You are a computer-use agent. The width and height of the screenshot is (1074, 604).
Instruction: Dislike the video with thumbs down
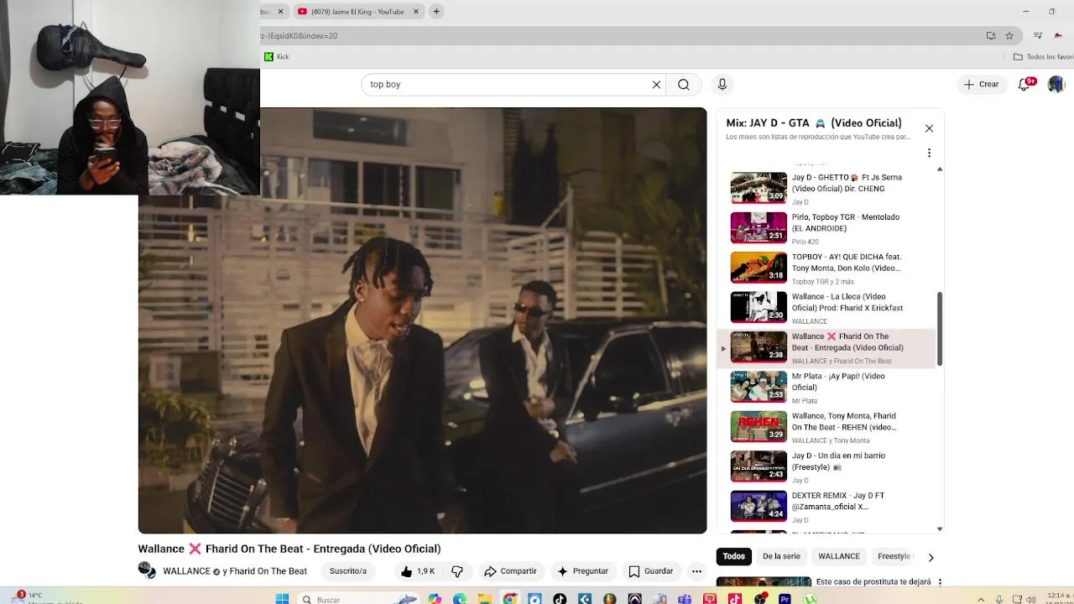(457, 571)
